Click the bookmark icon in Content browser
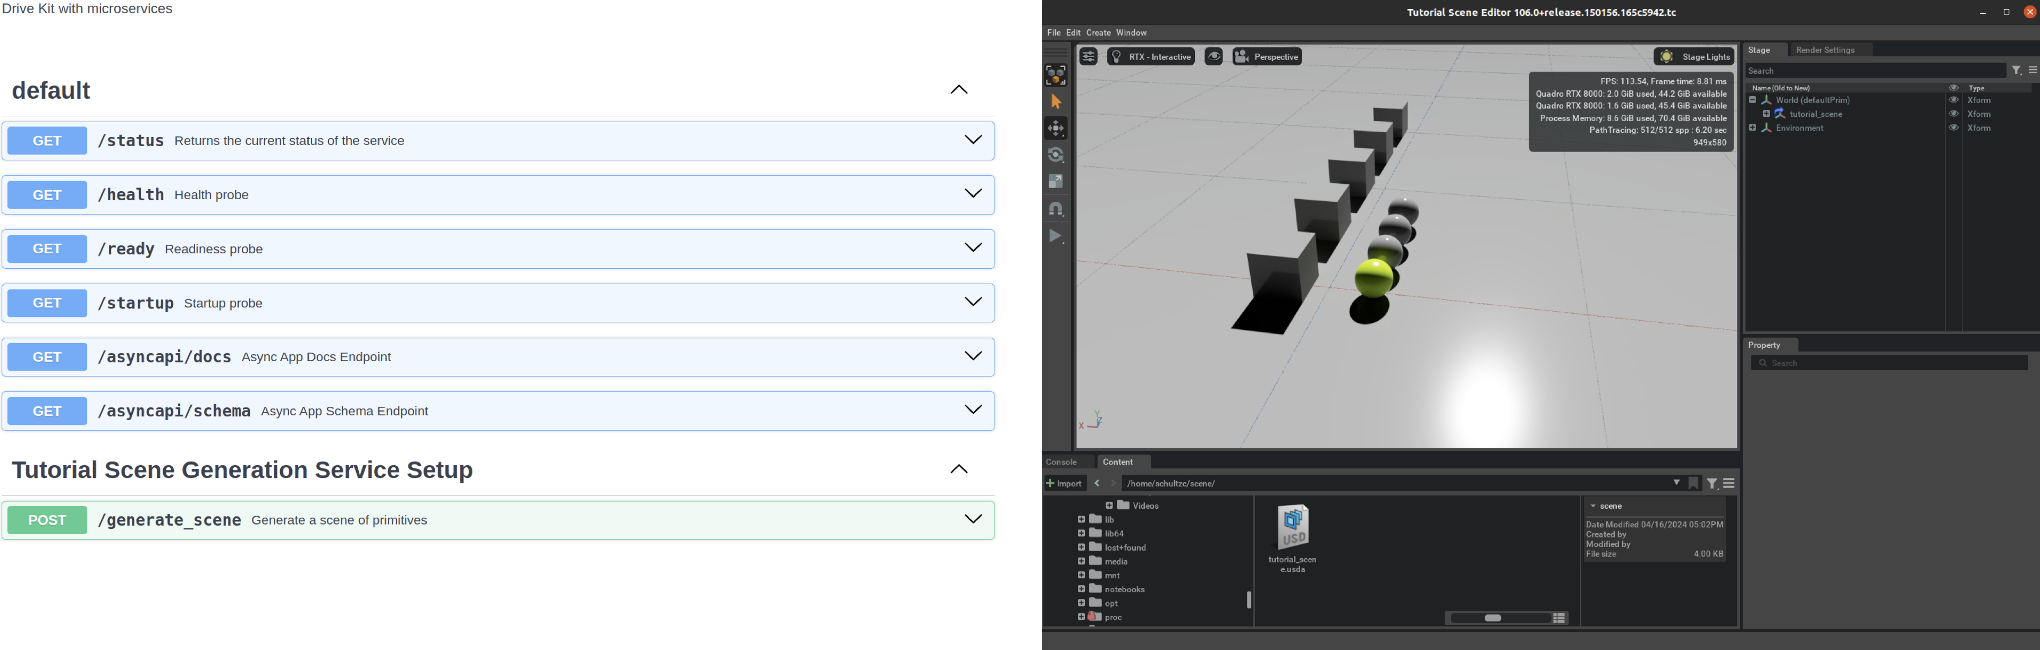The image size is (2040, 650). click(1693, 483)
